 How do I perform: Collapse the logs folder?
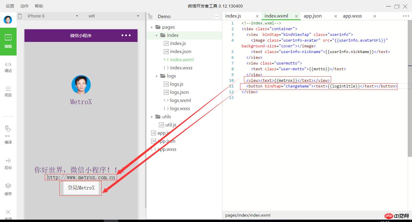coord(157,76)
